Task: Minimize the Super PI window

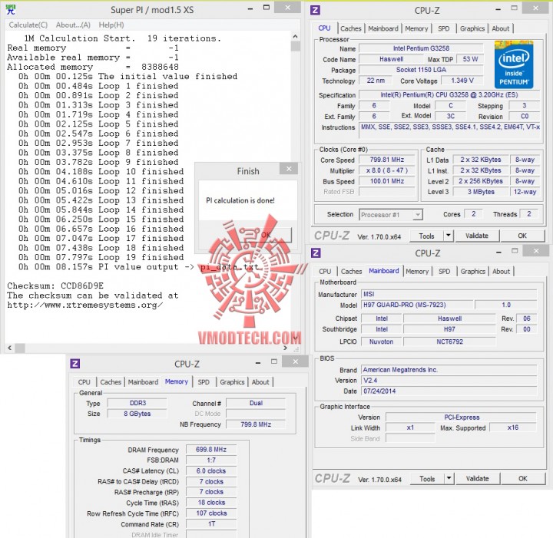Action: (250, 9)
